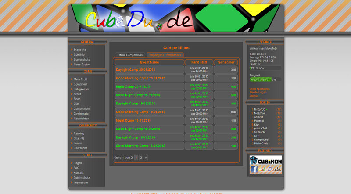The width and height of the screenshot is (351, 194).
Task: Read the Regeln page
Action: click(78, 163)
